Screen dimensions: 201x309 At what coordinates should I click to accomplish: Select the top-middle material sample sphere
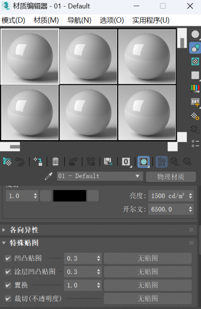[88, 57]
